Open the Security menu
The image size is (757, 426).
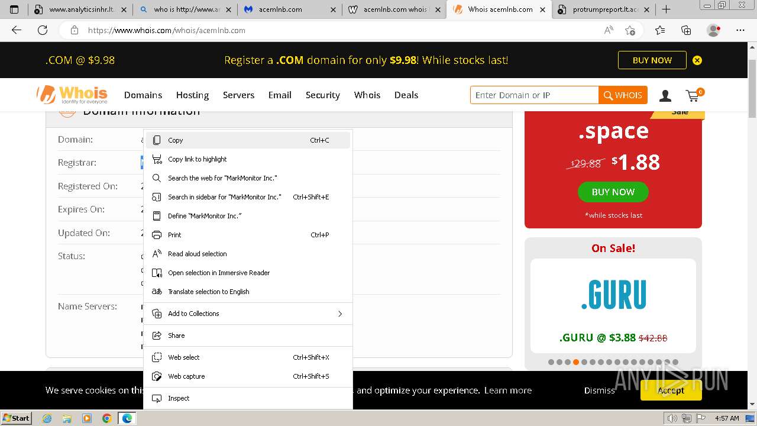323,95
